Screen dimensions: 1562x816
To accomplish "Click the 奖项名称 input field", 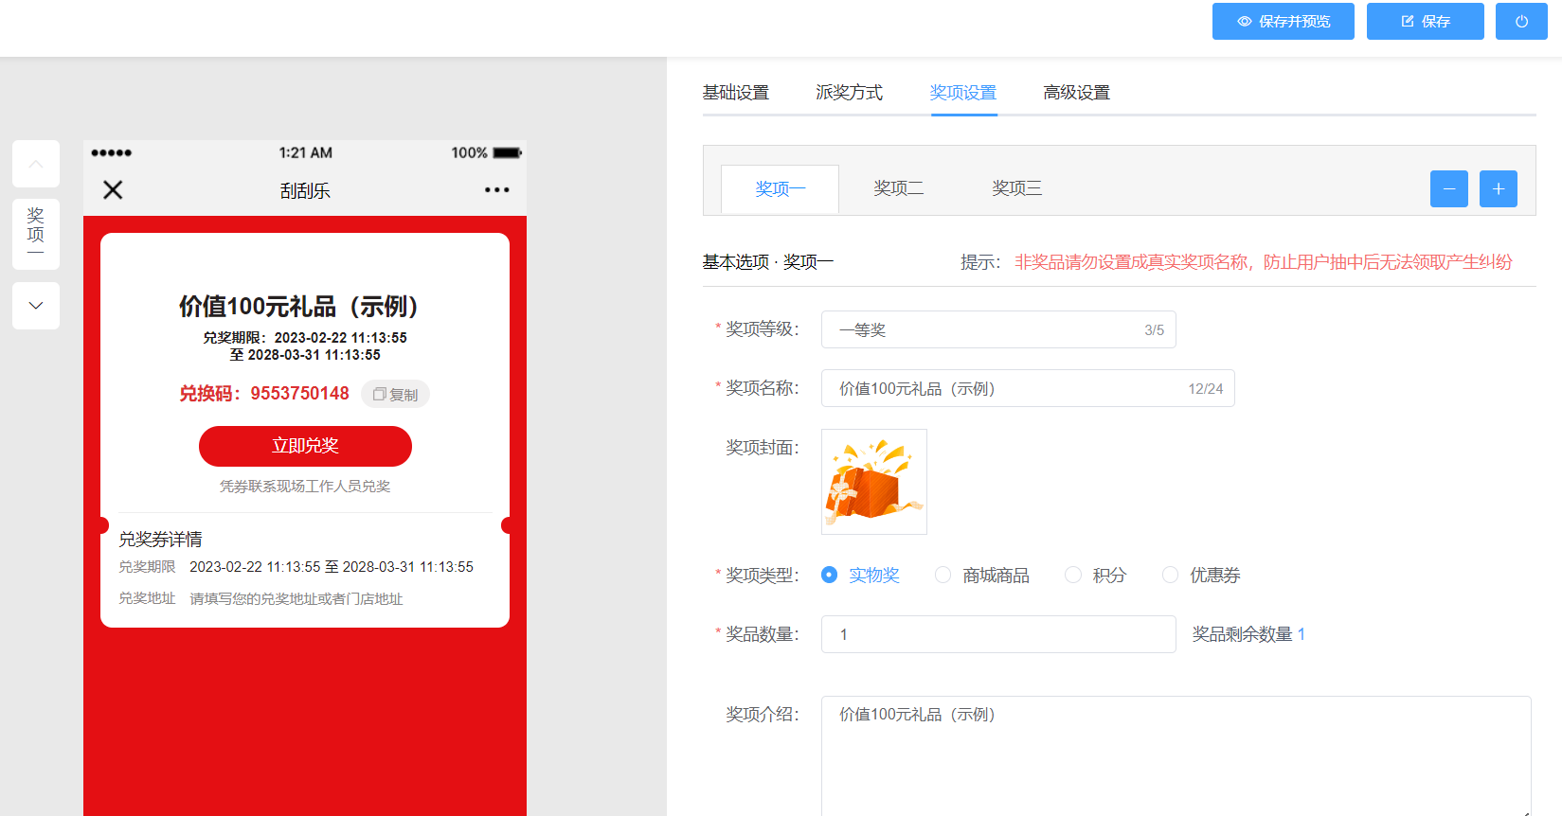I will pos(1028,388).
